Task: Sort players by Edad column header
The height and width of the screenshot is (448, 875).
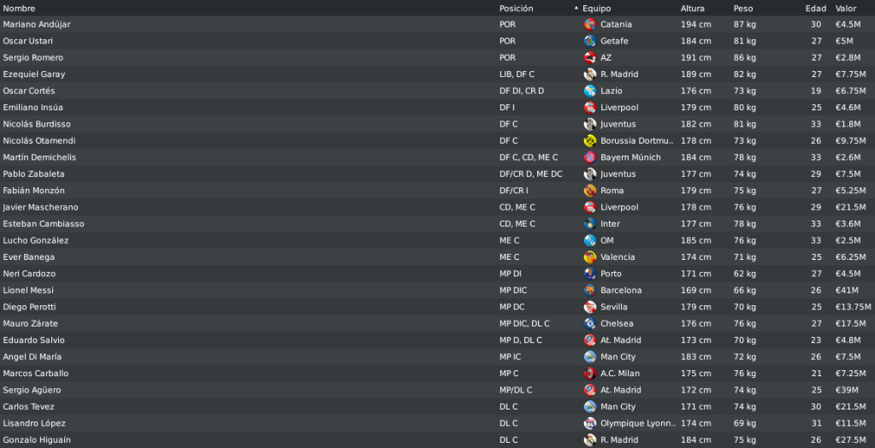Action: 815,9
